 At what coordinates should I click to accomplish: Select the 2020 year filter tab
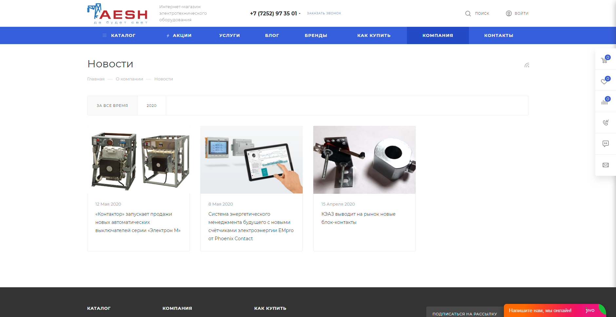[151, 106]
